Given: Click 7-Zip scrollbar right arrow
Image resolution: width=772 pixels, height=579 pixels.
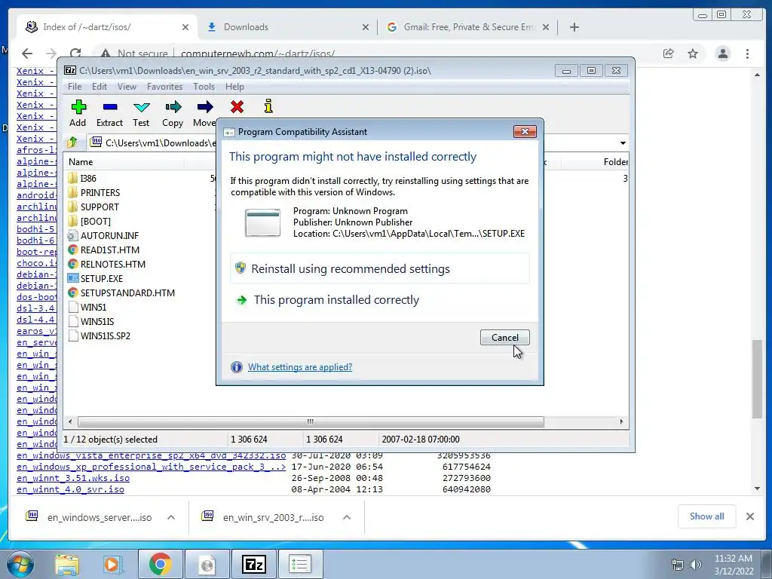Looking at the screenshot, I should 621,422.
